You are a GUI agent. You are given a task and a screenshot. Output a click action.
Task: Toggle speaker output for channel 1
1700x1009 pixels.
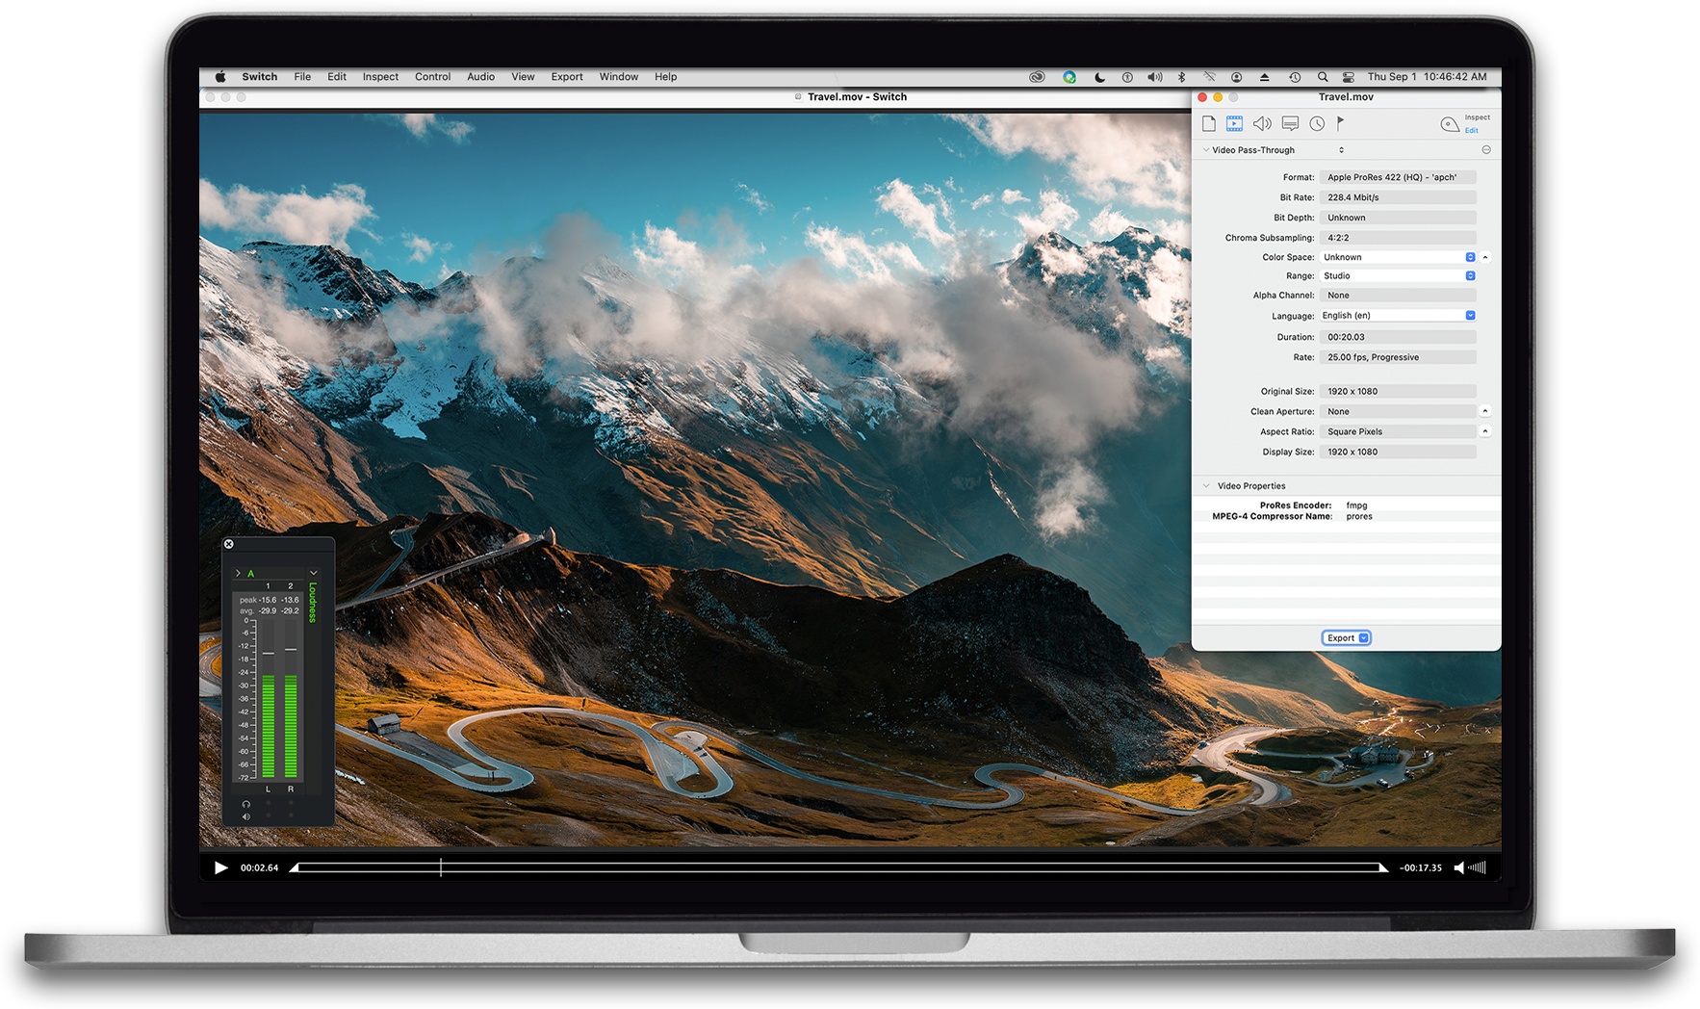click(x=269, y=816)
